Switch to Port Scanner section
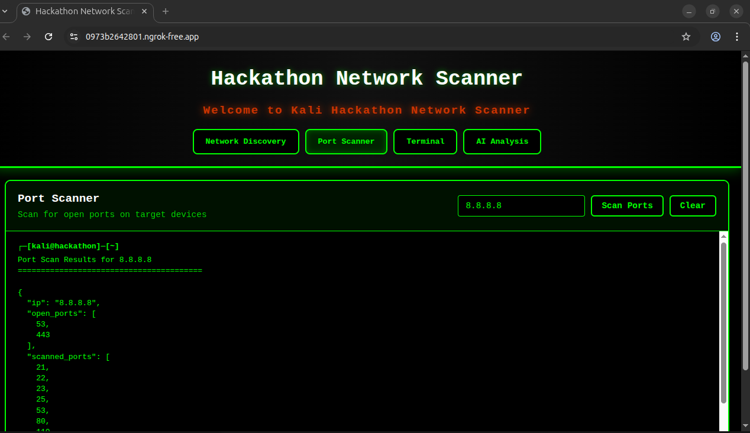 click(346, 141)
